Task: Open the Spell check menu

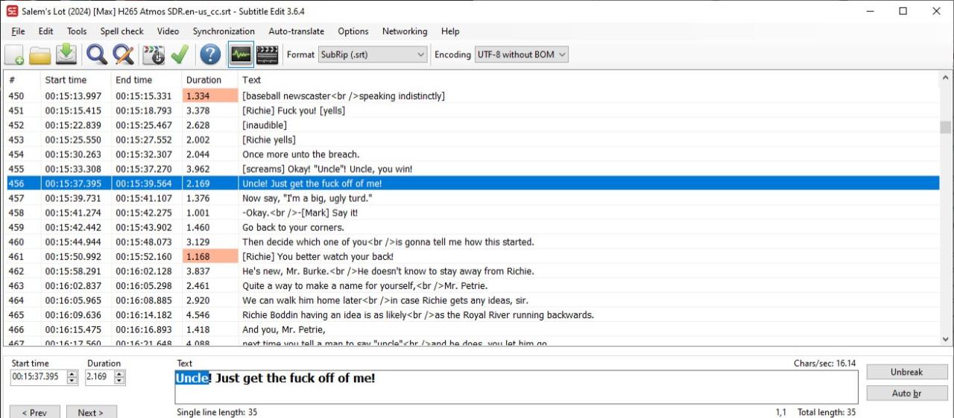Action: tap(122, 31)
